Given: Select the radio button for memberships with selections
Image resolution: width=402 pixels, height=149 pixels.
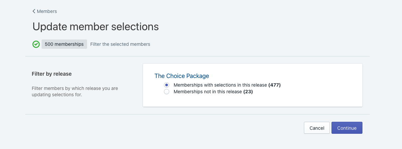Looking at the screenshot, I should point(167,85).
